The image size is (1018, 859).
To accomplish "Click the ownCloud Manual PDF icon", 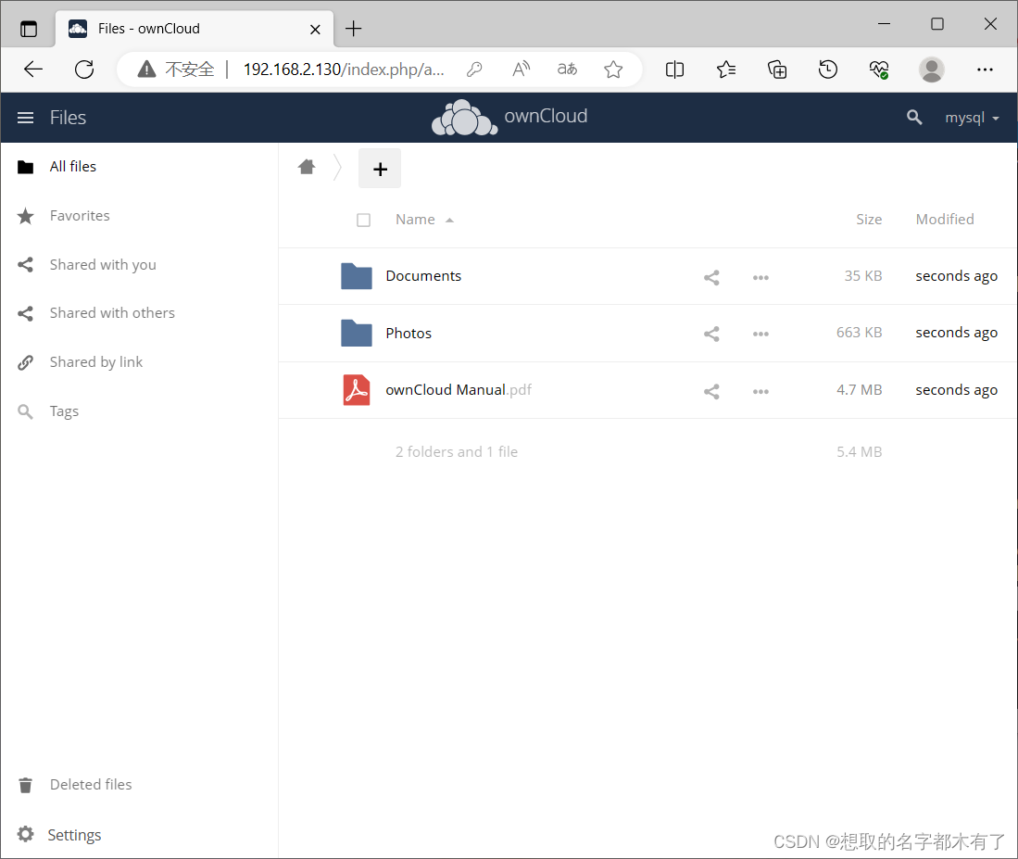I will (x=357, y=389).
